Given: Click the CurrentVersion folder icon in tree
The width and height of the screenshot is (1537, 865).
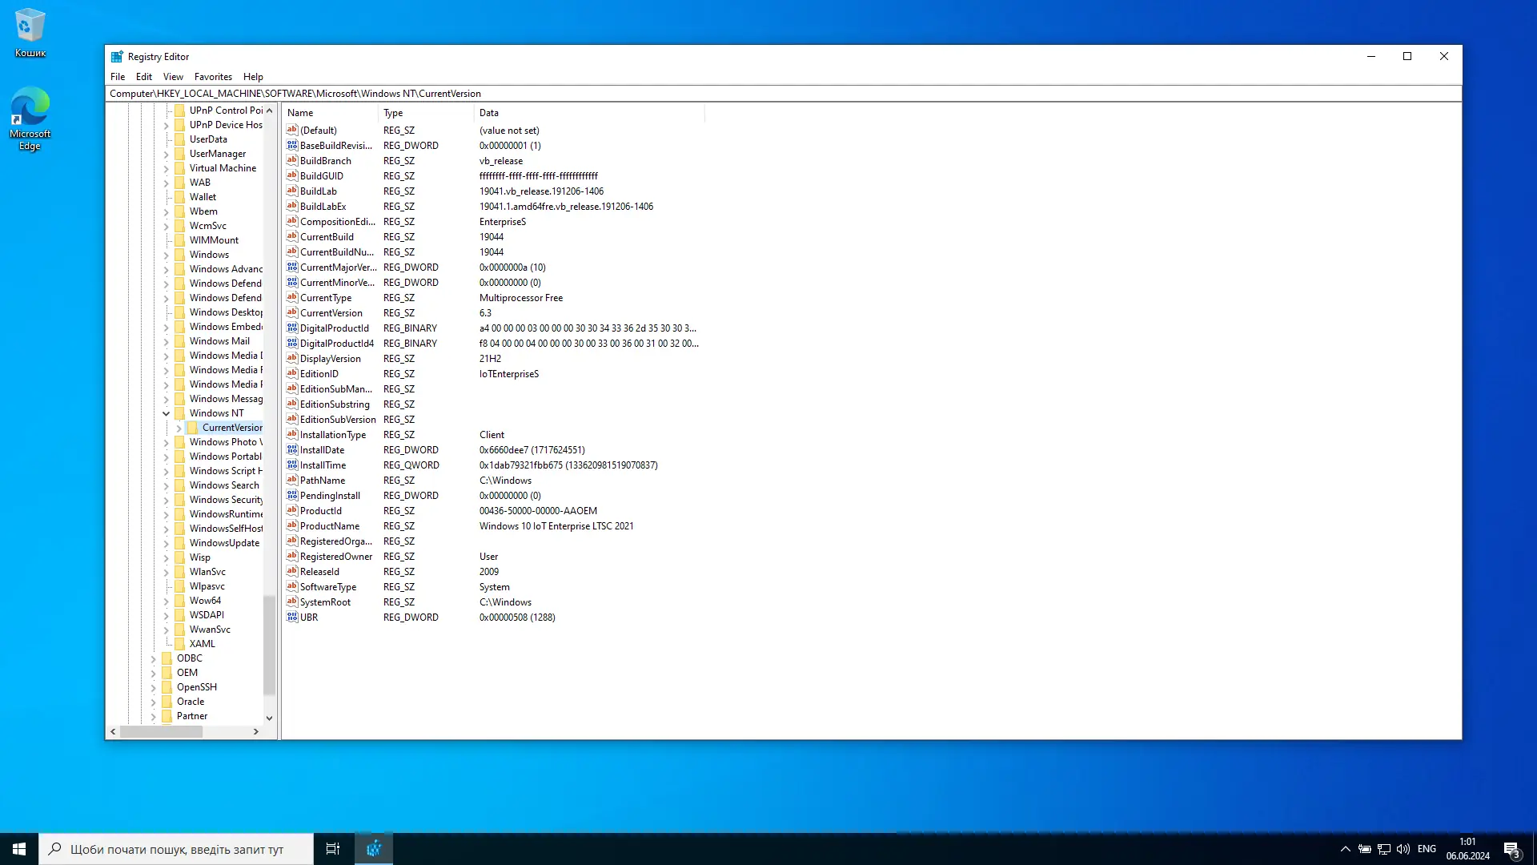Looking at the screenshot, I should point(193,428).
